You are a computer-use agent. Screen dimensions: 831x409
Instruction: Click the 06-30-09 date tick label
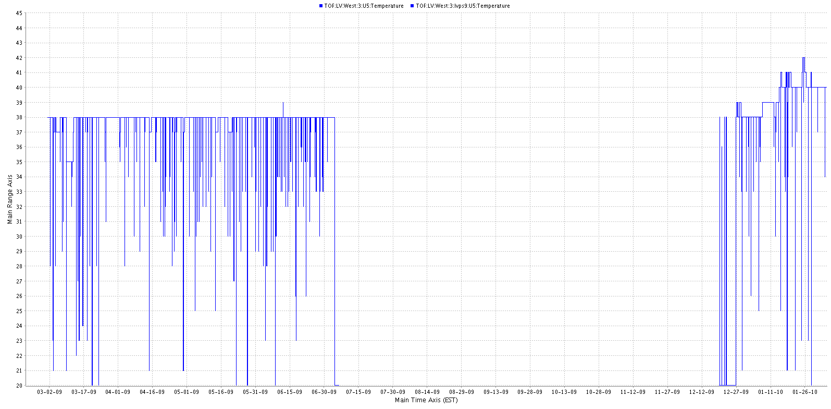click(x=324, y=392)
